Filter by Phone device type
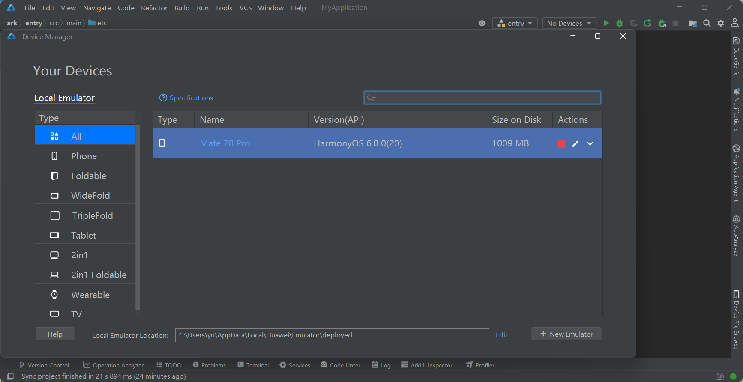Viewport: 743px width, 382px height. tap(85, 156)
